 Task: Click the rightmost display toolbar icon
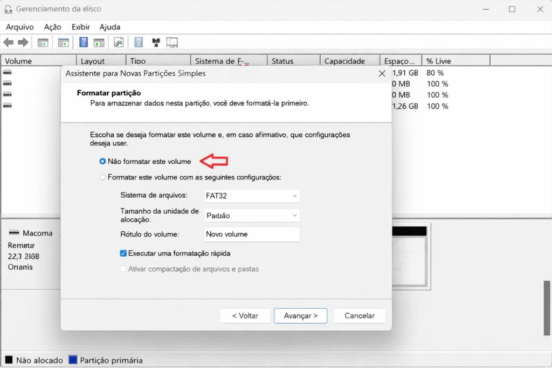pos(172,42)
